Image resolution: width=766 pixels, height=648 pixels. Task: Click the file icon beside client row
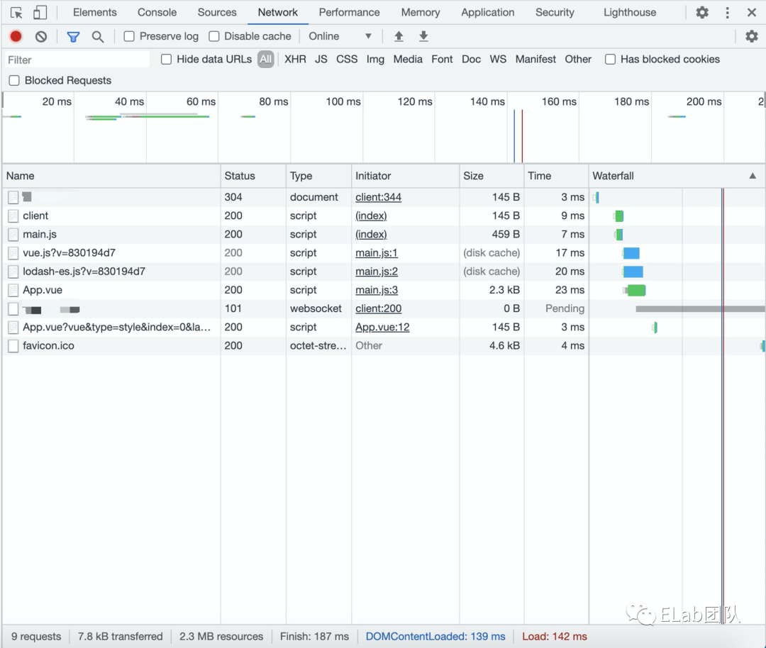coord(13,216)
